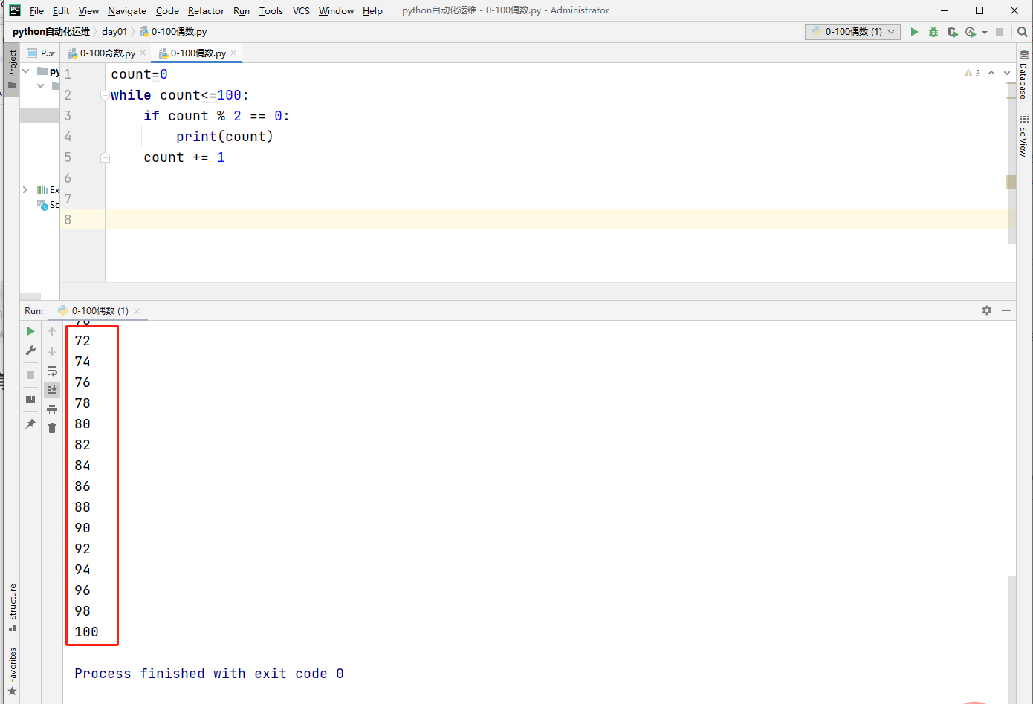Image resolution: width=1033 pixels, height=704 pixels.
Task: Start debugging with the green bug icon
Action: click(933, 32)
